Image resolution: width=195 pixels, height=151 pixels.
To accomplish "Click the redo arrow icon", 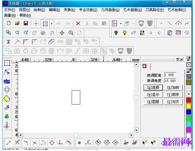I will coord(68,23).
